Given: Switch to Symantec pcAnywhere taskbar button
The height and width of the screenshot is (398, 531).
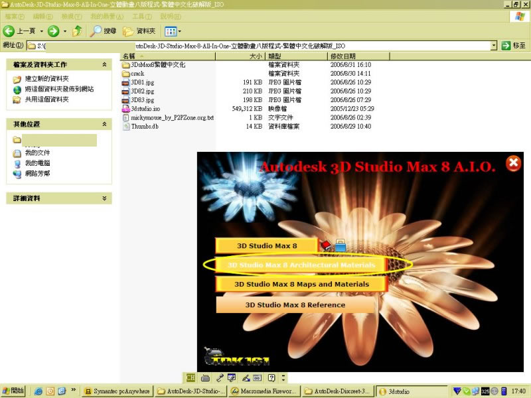Looking at the screenshot, I should (117, 391).
